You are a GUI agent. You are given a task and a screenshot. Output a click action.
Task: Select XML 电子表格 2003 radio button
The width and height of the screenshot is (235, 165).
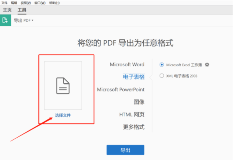162,76
